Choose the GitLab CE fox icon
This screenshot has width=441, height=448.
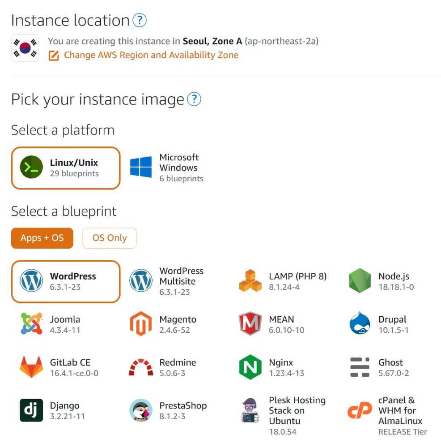tap(31, 367)
